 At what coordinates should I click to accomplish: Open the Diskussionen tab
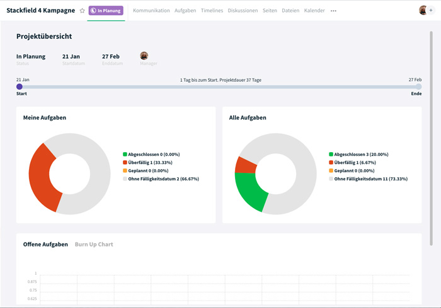(243, 11)
